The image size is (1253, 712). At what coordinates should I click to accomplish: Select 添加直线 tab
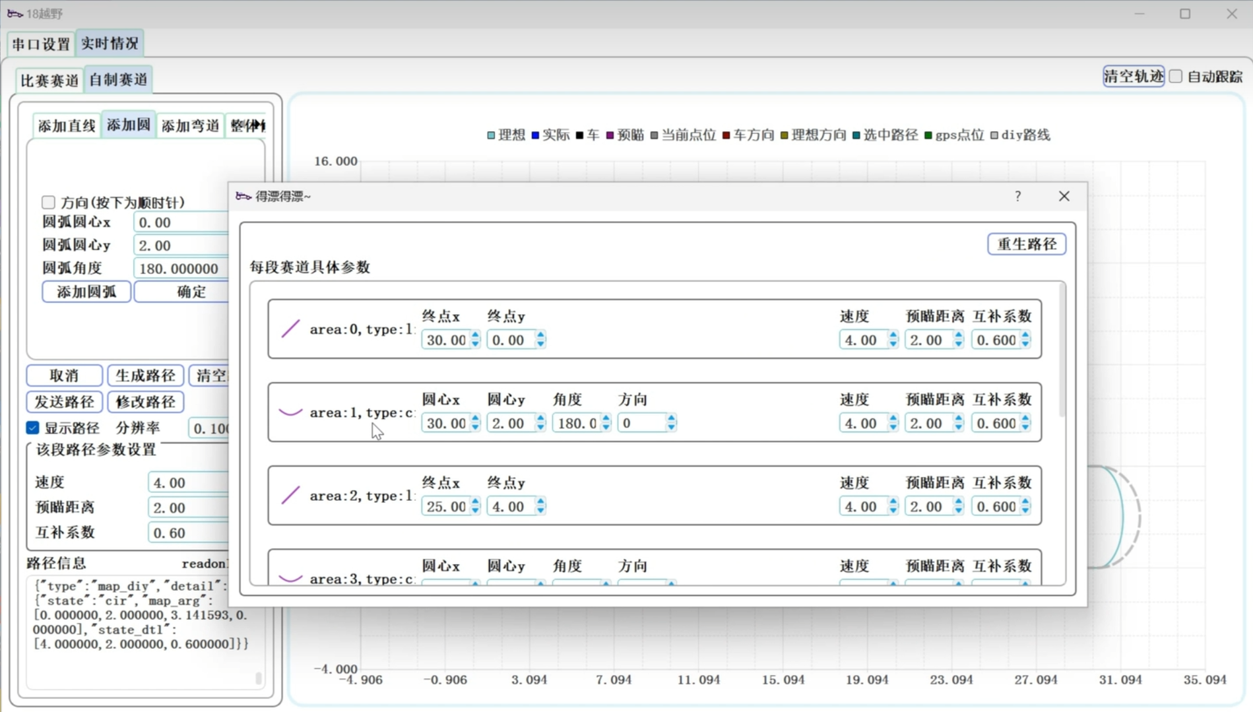[x=67, y=125]
